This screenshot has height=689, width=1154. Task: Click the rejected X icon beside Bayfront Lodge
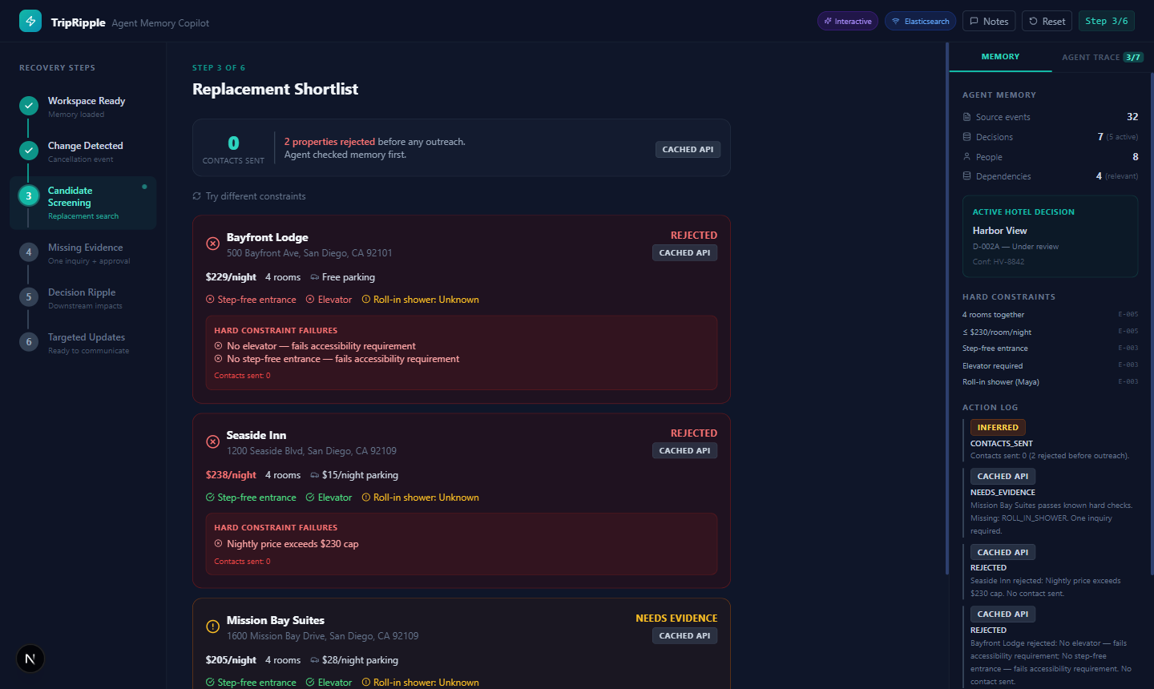[213, 244]
